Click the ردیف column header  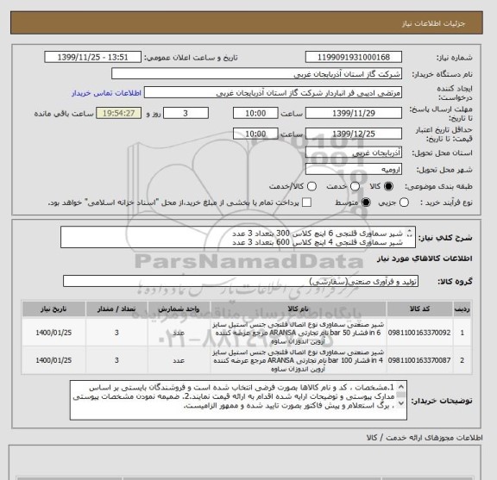462,309
